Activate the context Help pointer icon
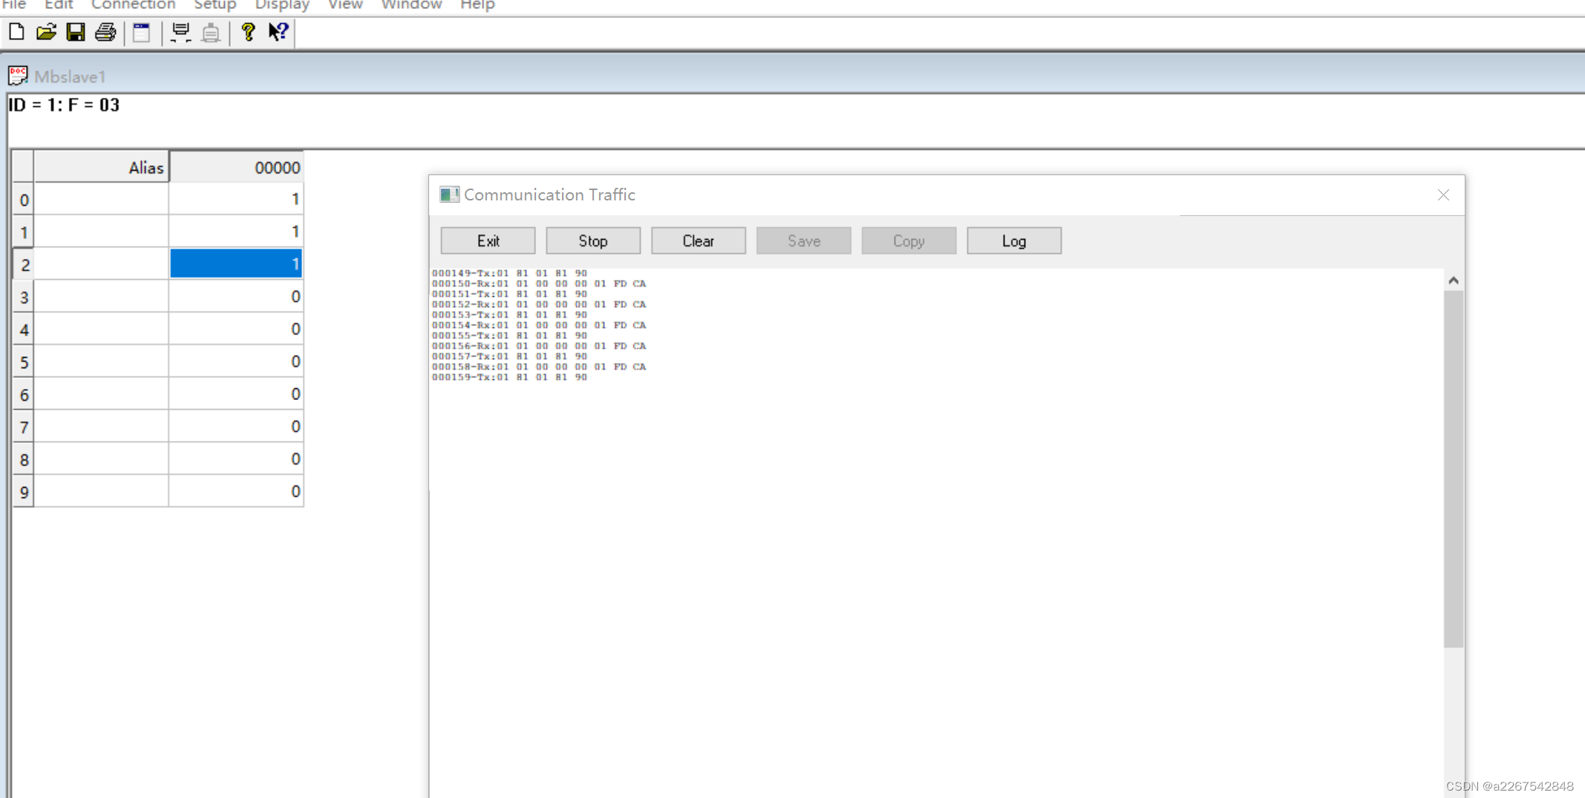 278,32
